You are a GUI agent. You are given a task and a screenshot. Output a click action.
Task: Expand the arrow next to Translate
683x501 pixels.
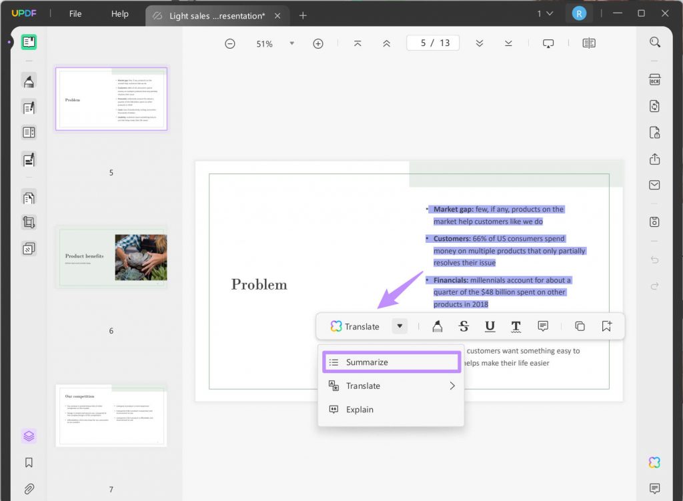pos(399,326)
